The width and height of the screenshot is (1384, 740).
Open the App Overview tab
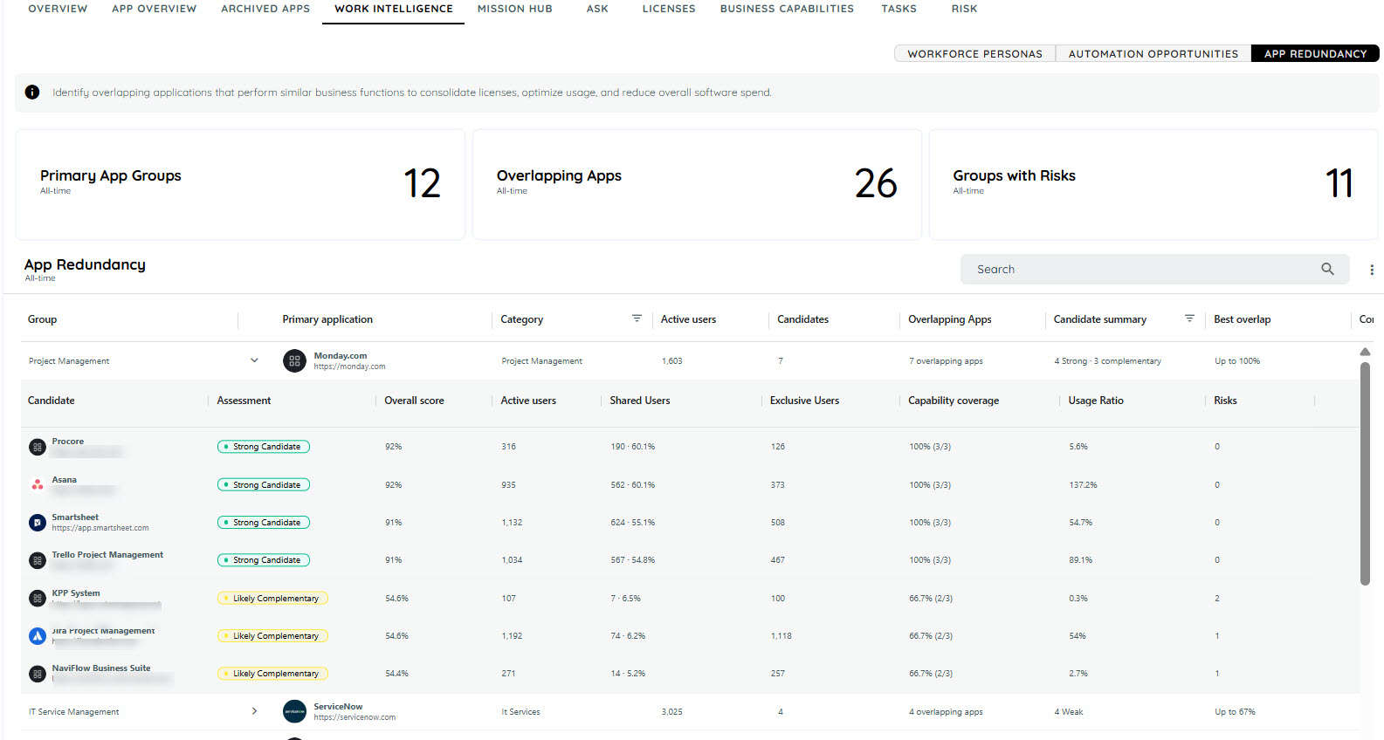click(155, 9)
